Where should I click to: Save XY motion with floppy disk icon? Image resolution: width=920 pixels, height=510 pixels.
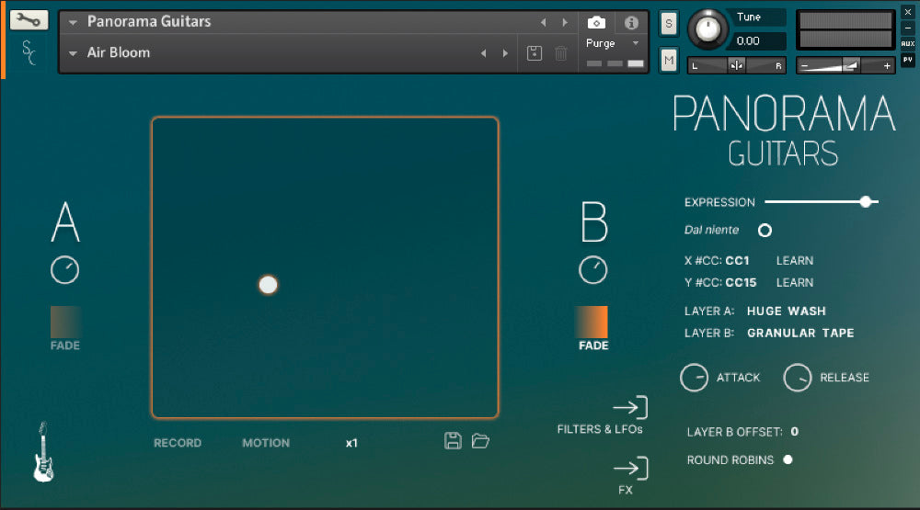[453, 441]
